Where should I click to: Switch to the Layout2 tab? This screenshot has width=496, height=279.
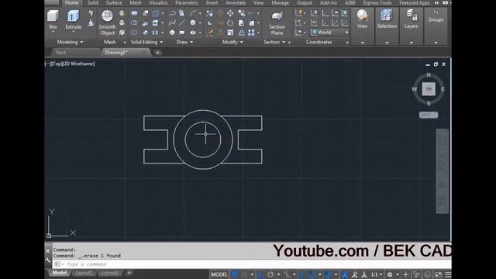110,273
